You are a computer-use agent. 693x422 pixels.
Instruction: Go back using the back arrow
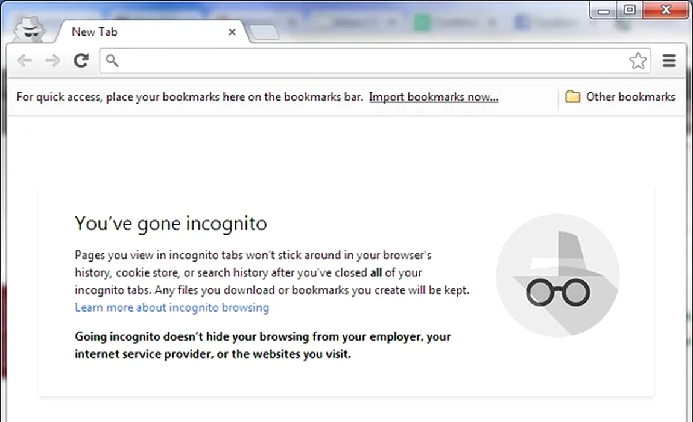tap(25, 60)
